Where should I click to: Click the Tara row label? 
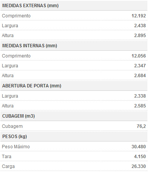tap(6, 157)
